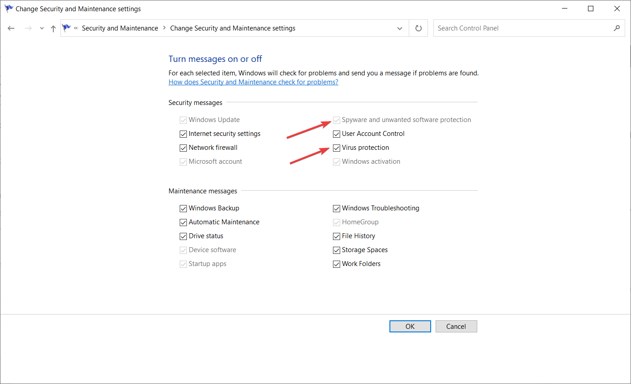The width and height of the screenshot is (631, 384).
Task: Select Security and Maintenance breadcrumb
Action: [120, 28]
